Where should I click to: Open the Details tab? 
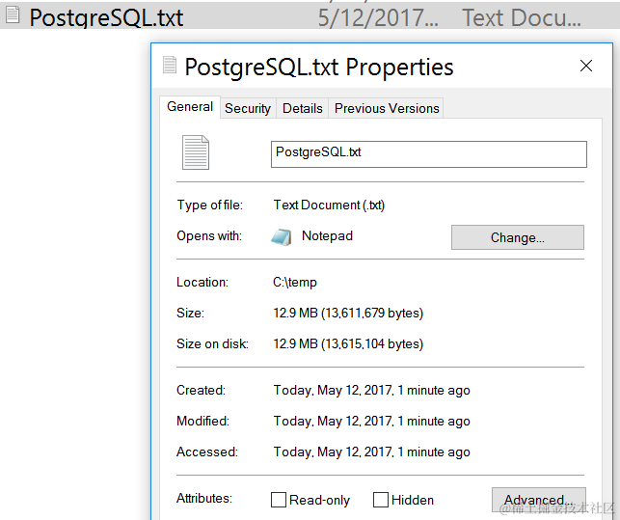pyautogui.click(x=303, y=108)
